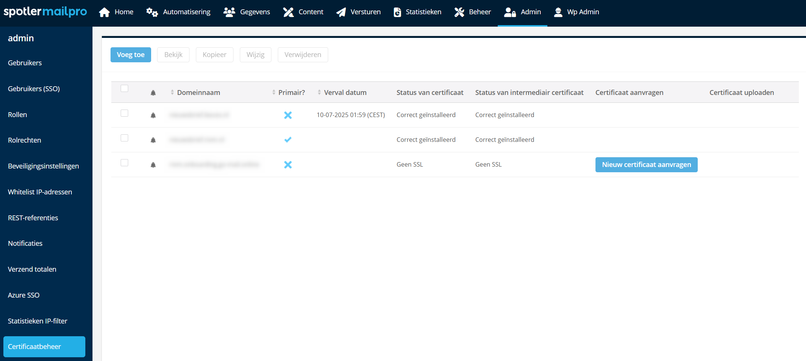The height and width of the screenshot is (361, 806).
Task: Click the spotler mailpro logo
Action: [x=45, y=12]
